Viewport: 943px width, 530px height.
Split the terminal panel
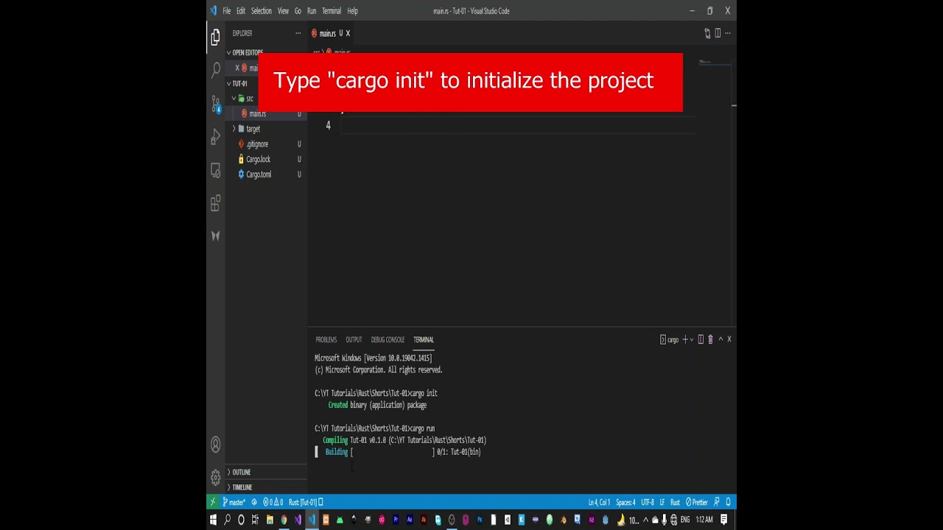click(x=701, y=339)
